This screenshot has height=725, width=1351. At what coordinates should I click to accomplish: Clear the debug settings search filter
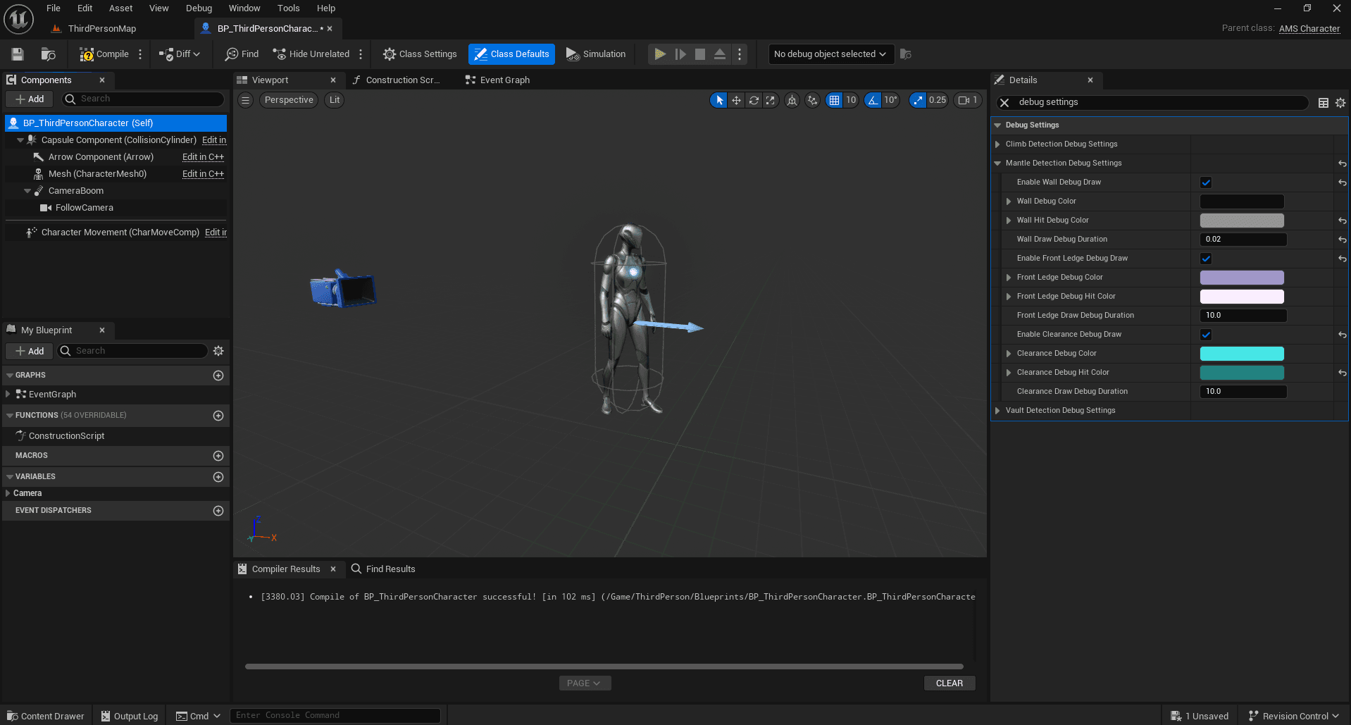(x=1005, y=103)
